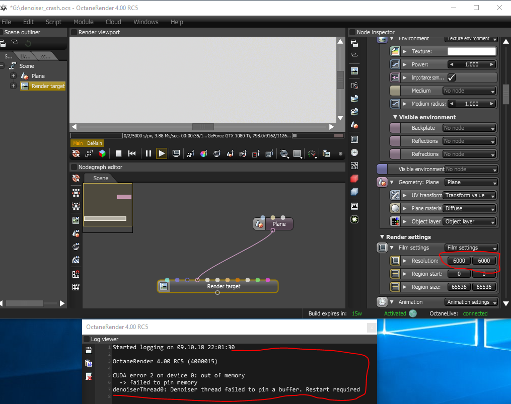Click the copy render to clipboard icon
Viewport: 511px width, 404px height.
coord(326,153)
